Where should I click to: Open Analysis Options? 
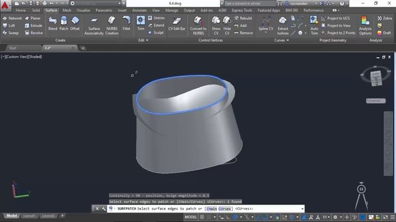pos(365,25)
